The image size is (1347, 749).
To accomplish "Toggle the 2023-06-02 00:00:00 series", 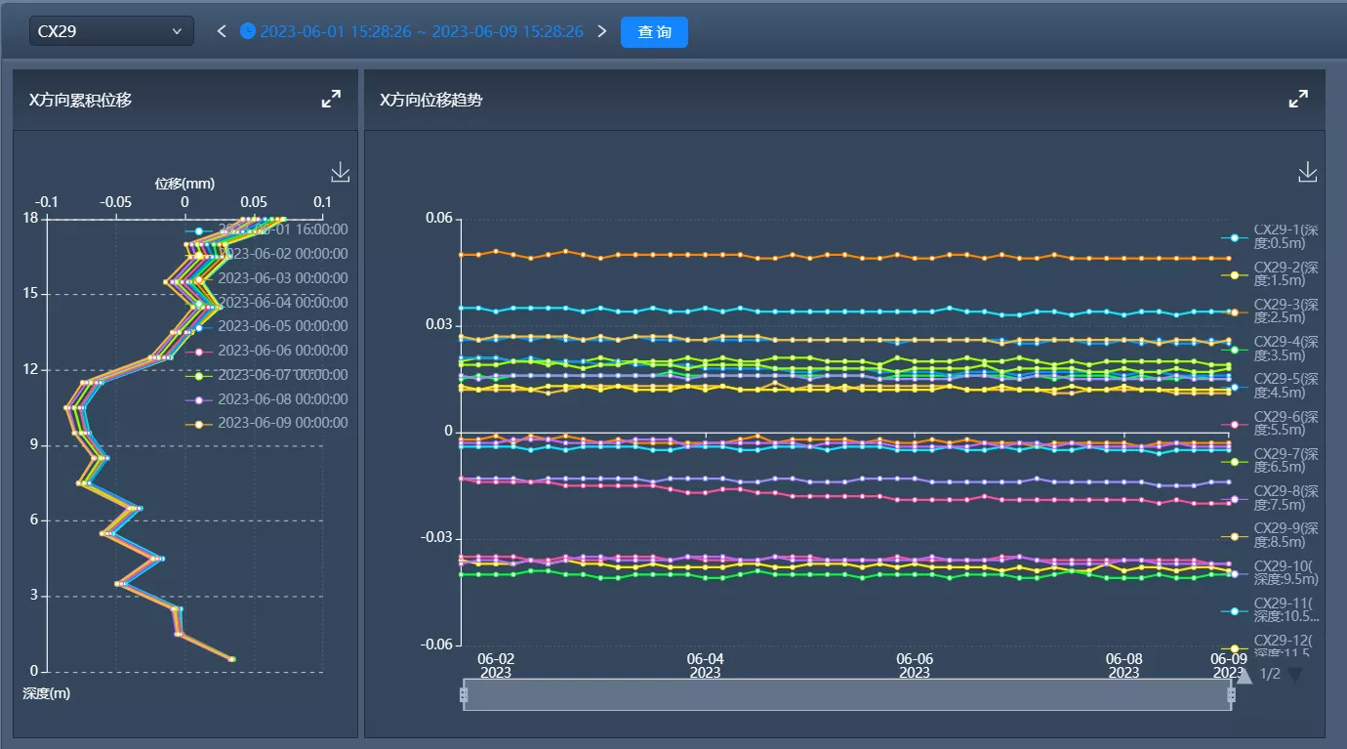I will (x=266, y=254).
